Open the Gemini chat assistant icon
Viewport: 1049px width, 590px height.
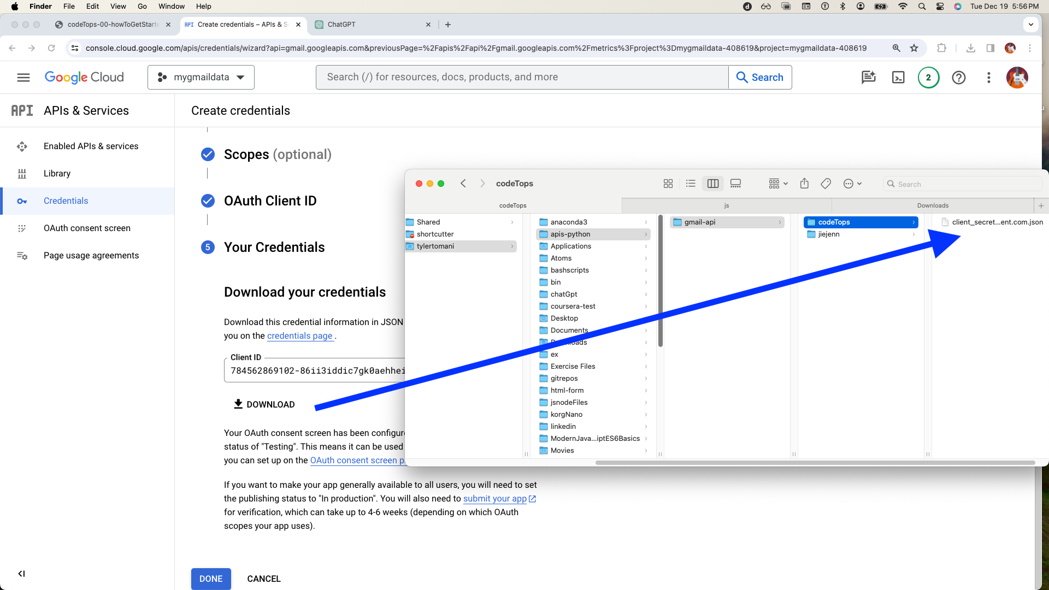pos(869,78)
